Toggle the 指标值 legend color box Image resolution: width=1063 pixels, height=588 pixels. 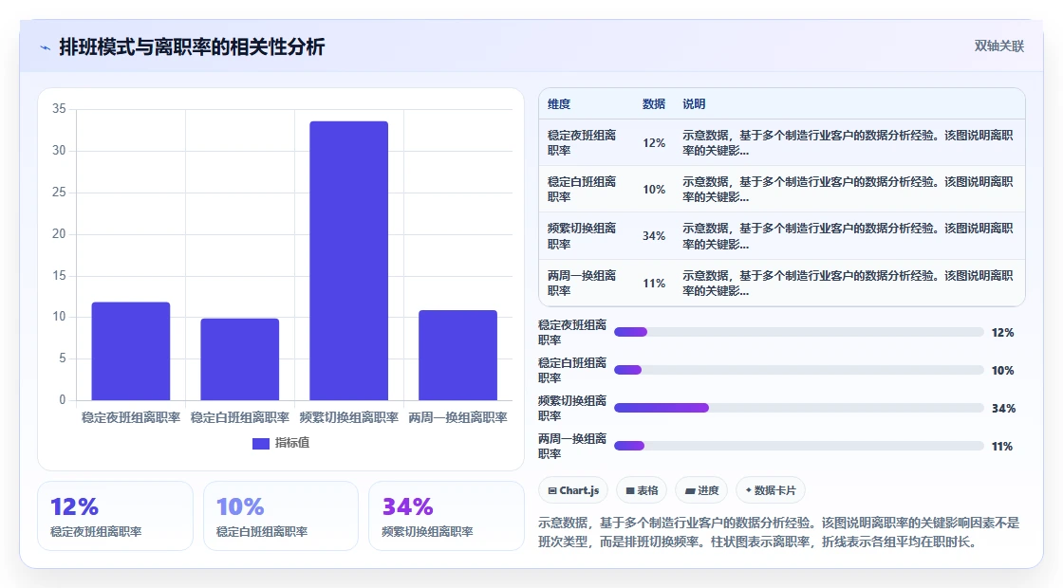point(261,443)
